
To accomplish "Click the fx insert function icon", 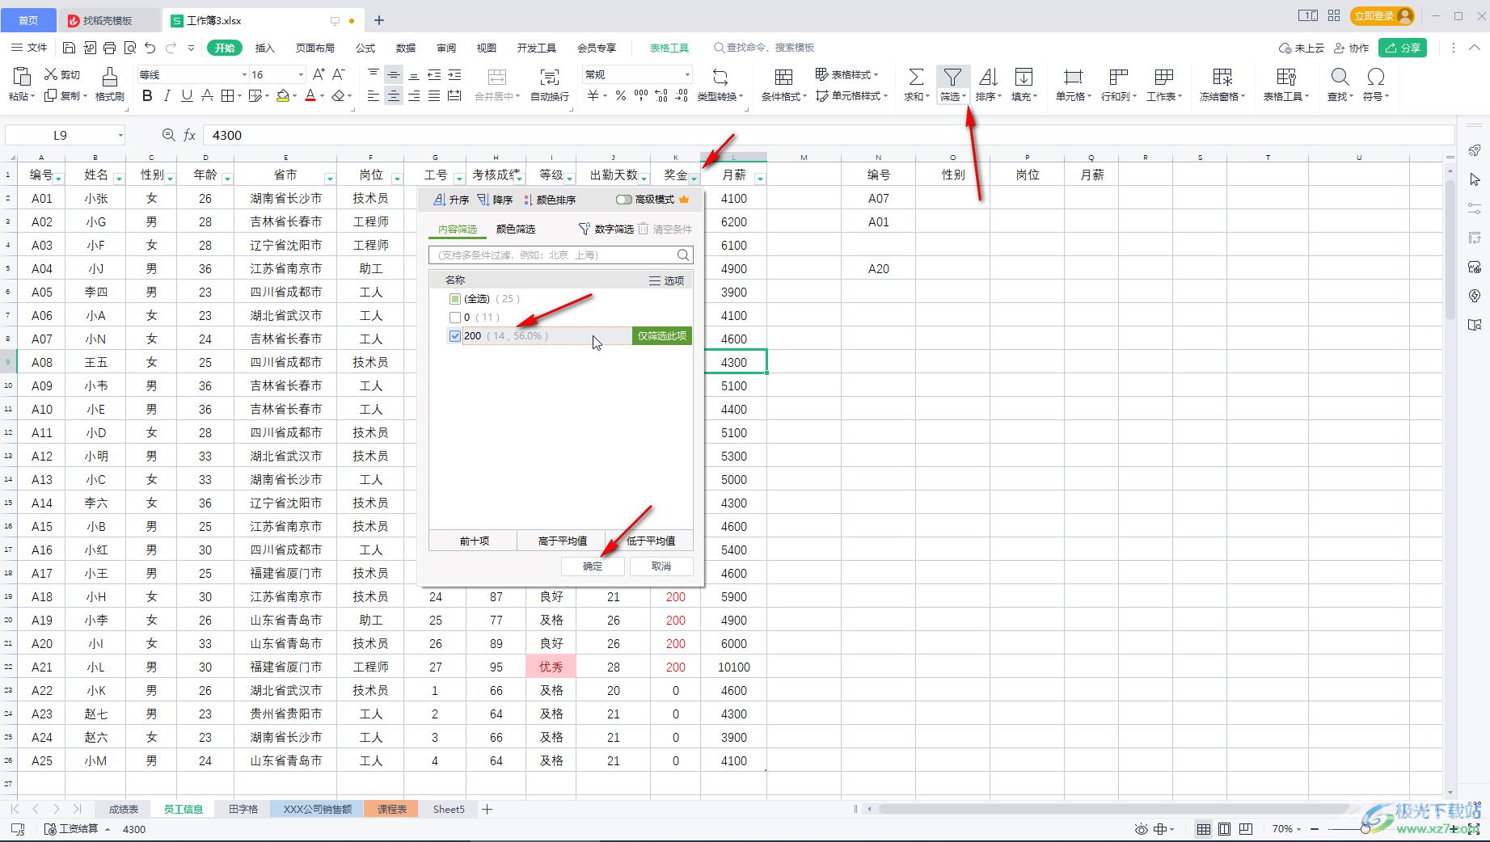I will (189, 135).
